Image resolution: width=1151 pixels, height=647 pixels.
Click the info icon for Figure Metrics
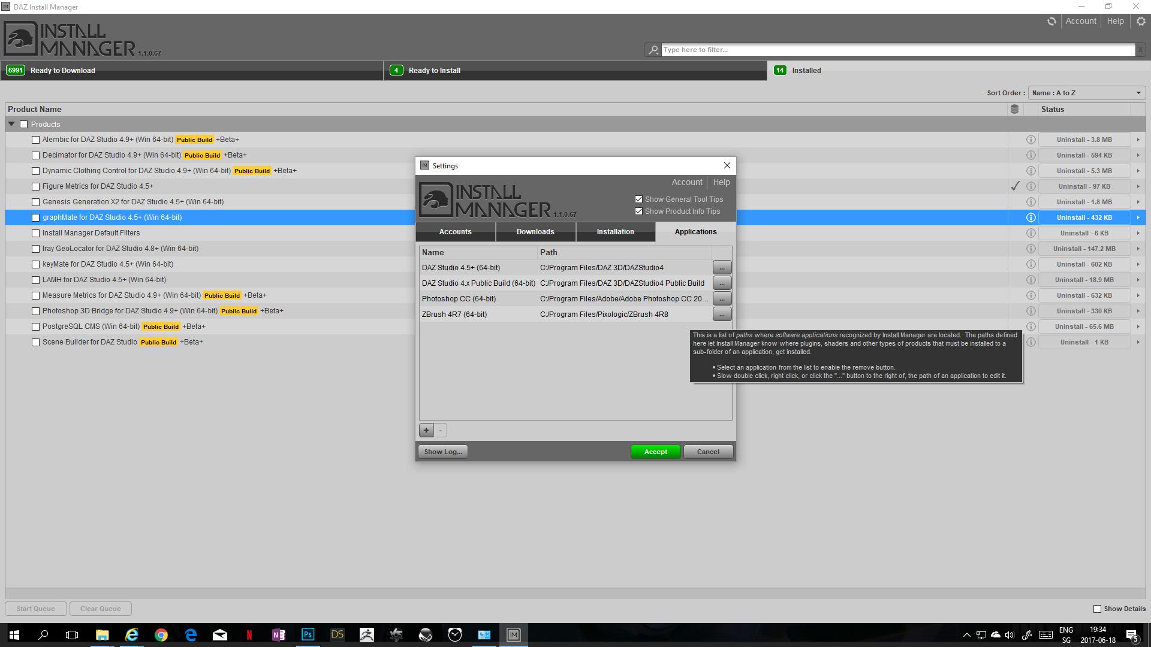[1031, 186]
